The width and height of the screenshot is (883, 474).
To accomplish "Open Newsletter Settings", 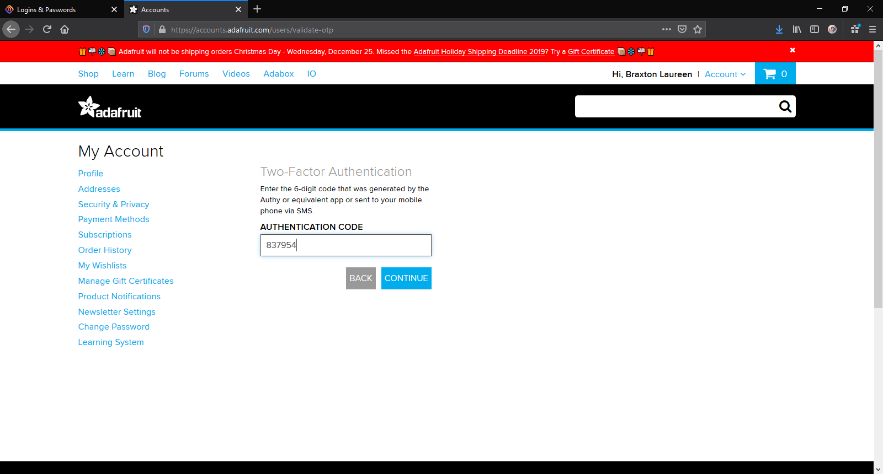I will click(117, 312).
